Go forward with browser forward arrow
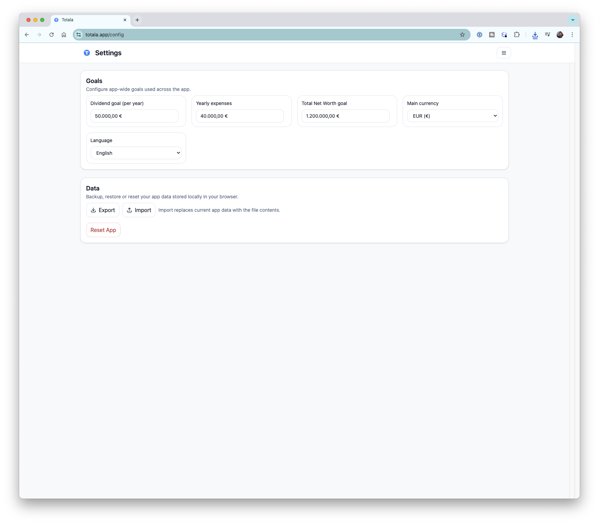 39,35
